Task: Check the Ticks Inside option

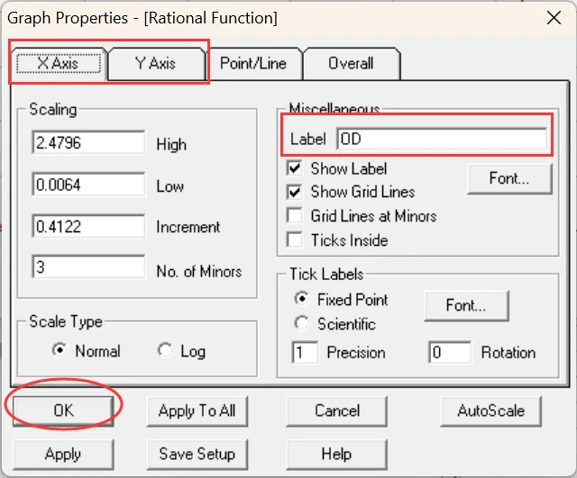Action: click(295, 240)
